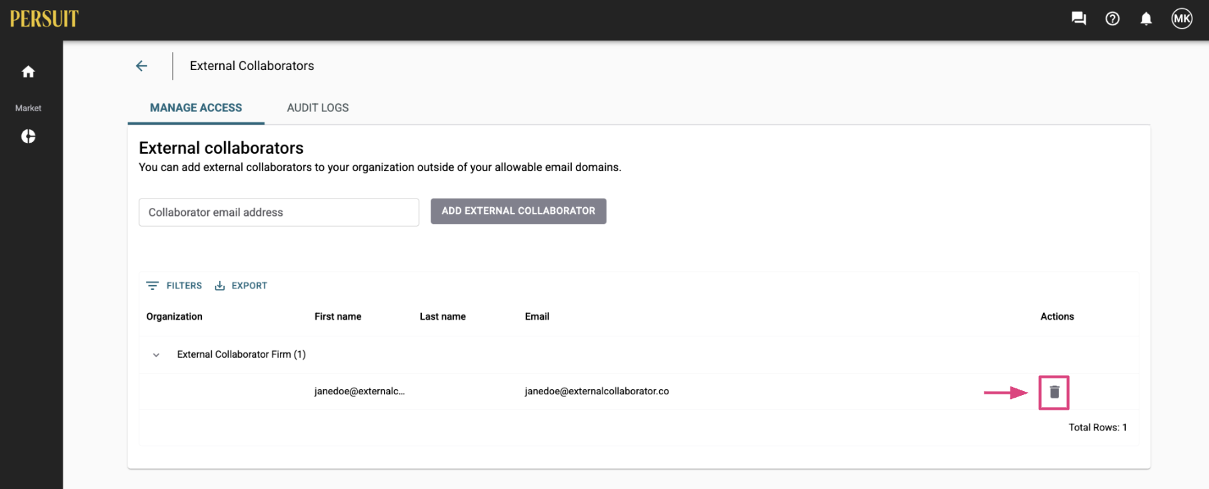Sort by Last name column header
Screen dimensions: 1209x489
(x=443, y=316)
